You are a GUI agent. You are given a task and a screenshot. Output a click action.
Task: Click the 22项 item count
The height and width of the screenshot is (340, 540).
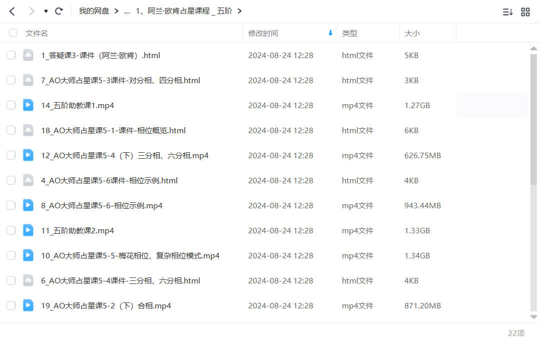pyautogui.click(x=516, y=333)
